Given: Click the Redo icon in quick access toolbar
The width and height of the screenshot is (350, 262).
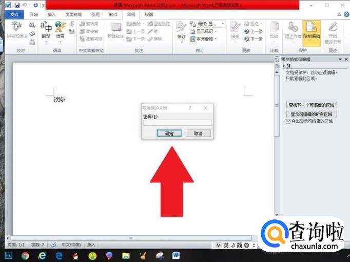Looking at the screenshot, I should [x=35, y=5].
